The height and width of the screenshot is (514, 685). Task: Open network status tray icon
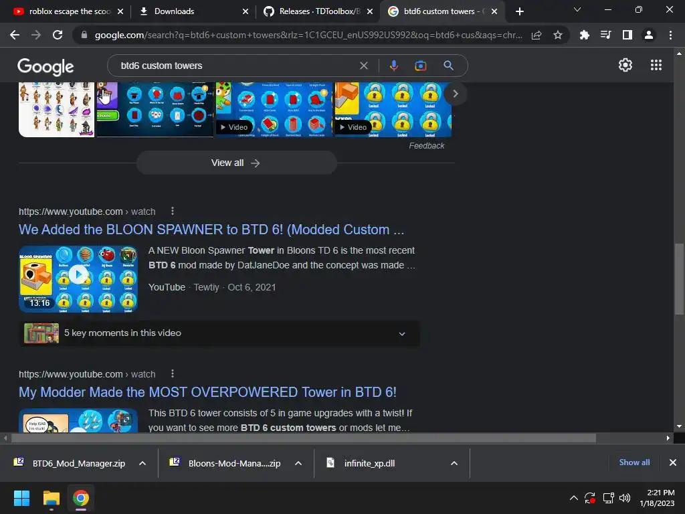[x=608, y=498]
